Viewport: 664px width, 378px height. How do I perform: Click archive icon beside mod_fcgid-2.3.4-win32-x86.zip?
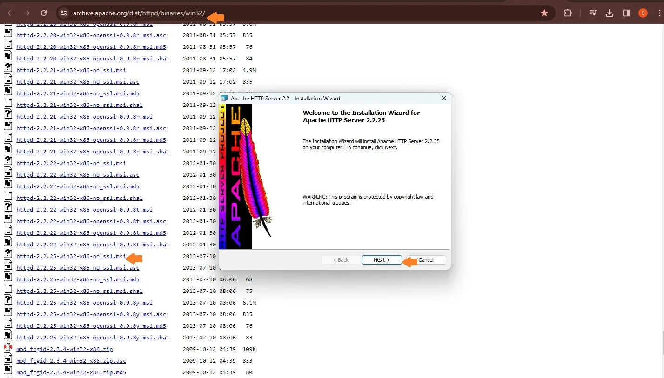[x=8, y=346]
